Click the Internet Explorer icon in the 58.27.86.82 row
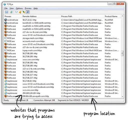128x120 pixels. pos(5,81)
